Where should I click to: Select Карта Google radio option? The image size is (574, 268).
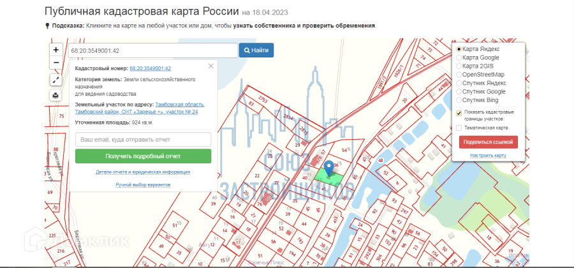[x=459, y=57]
